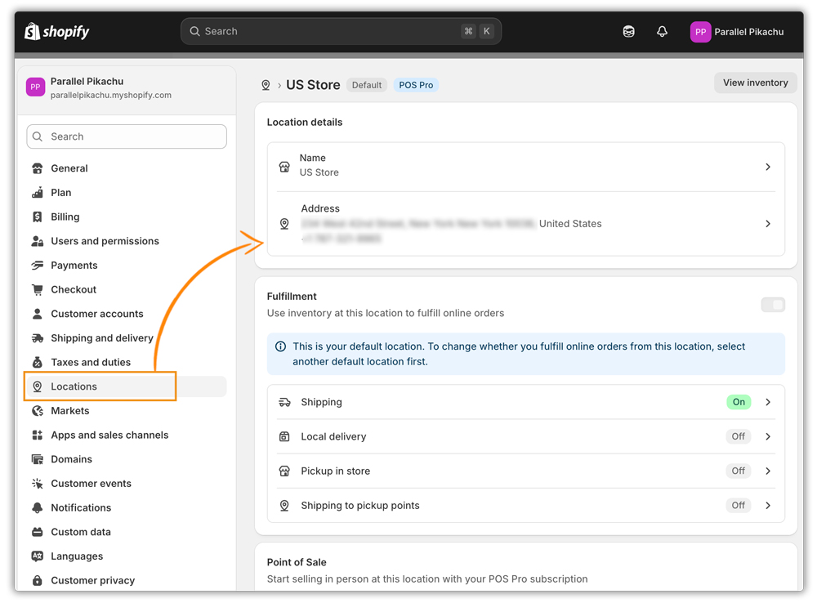Screen dimensions: 817x603
Task: Open Shipping settings via its chevron
Action: [768, 402]
